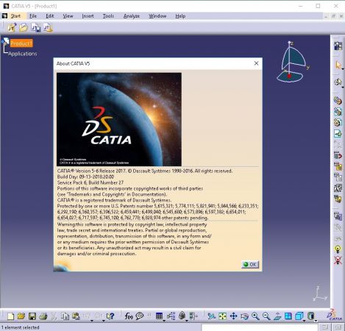The width and height of the screenshot is (345, 331).
Task: Click the New document icon
Action: click(10, 316)
